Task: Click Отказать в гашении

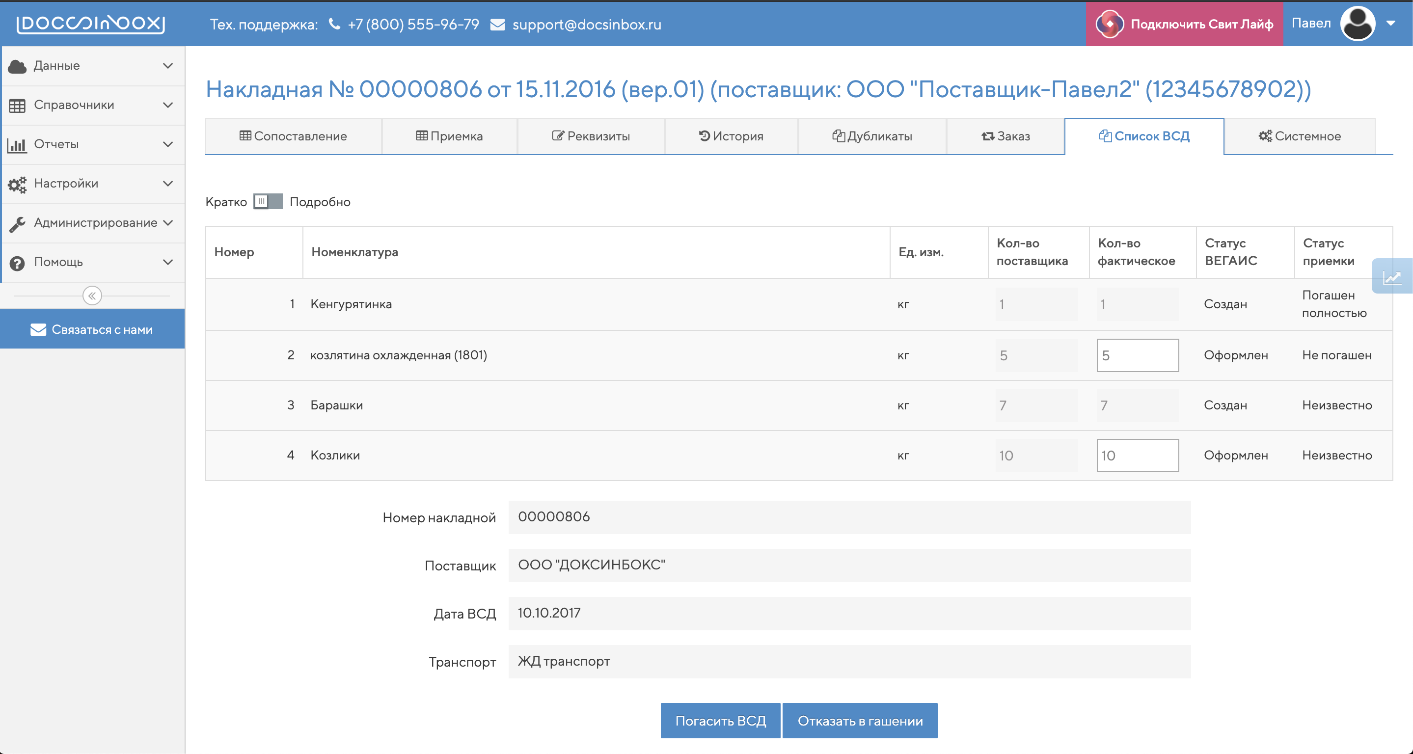Action: pyautogui.click(x=860, y=721)
